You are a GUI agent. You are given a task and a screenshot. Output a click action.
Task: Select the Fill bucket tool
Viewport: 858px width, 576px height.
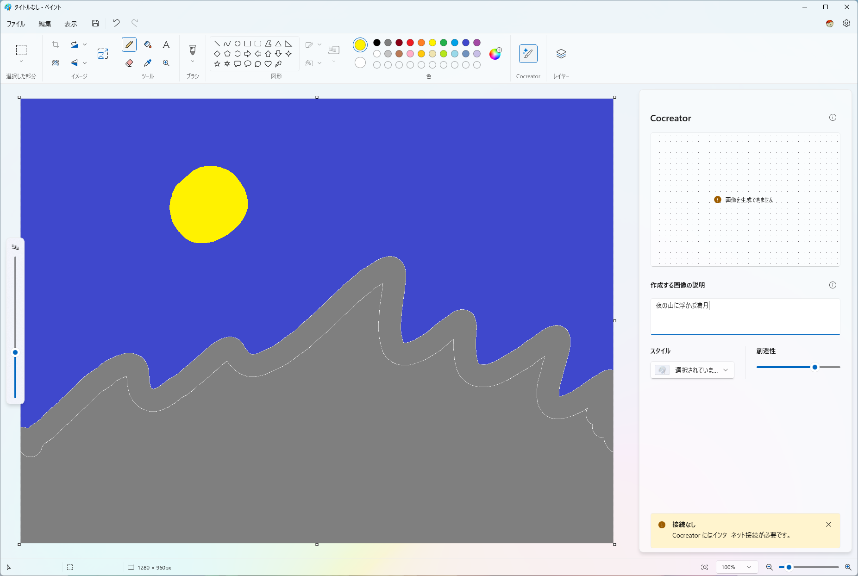click(x=148, y=44)
